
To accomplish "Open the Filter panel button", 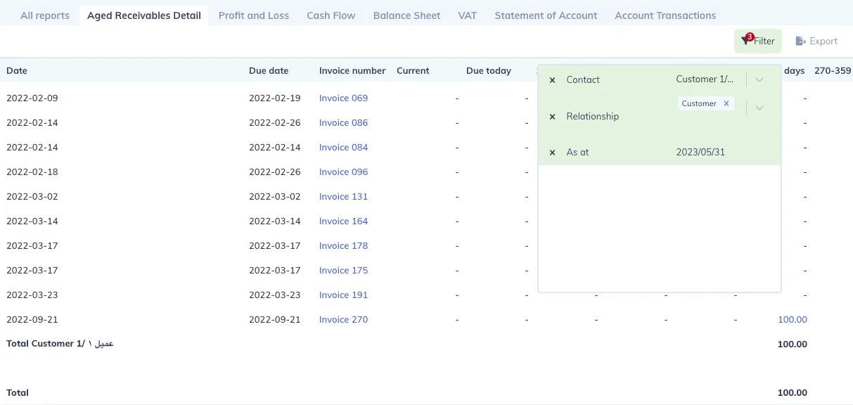I will [757, 41].
